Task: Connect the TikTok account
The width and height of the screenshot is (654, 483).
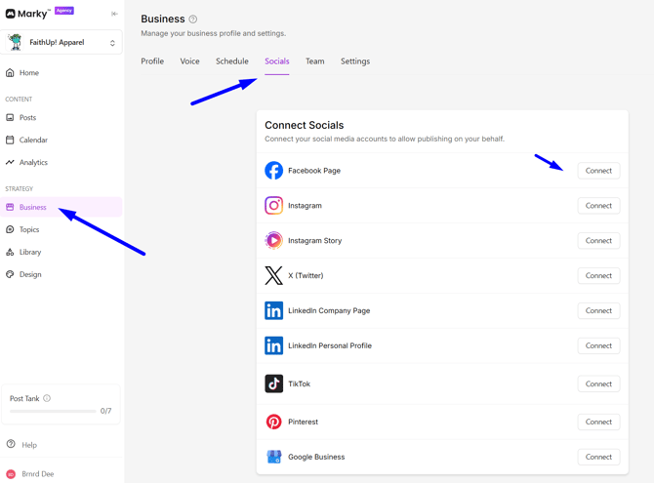Action: 598,384
